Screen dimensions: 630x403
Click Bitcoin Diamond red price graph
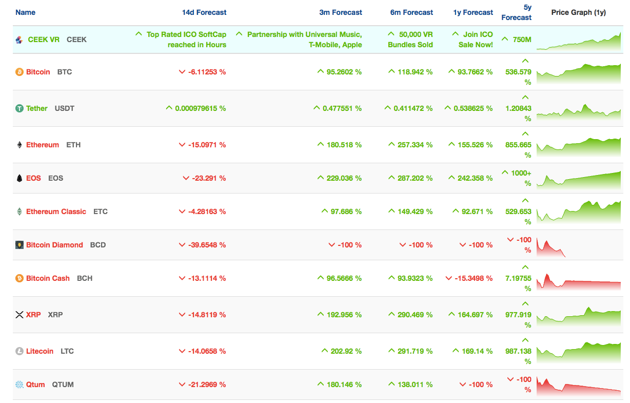click(x=552, y=247)
